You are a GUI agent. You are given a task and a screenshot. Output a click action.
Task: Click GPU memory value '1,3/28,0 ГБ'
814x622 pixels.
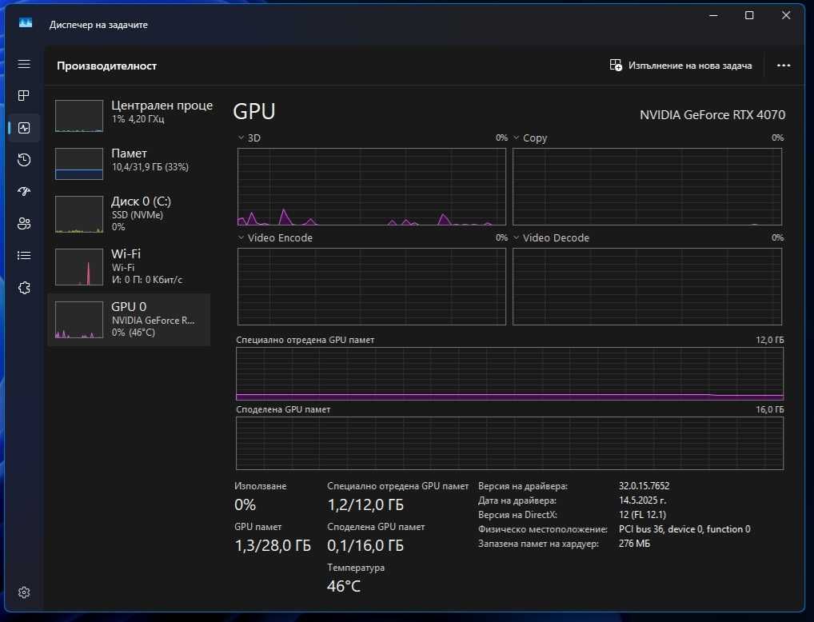point(273,546)
